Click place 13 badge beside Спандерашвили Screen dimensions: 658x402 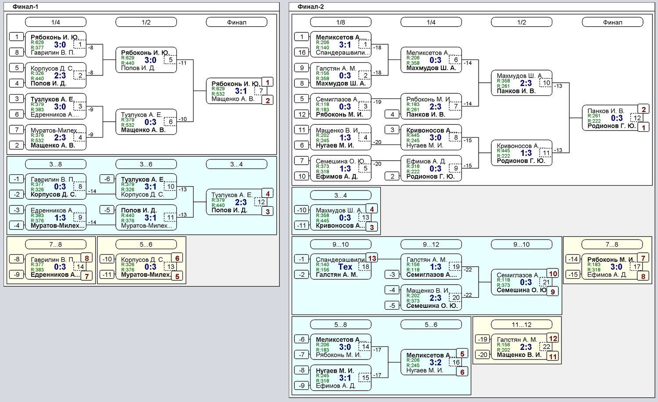click(372, 258)
